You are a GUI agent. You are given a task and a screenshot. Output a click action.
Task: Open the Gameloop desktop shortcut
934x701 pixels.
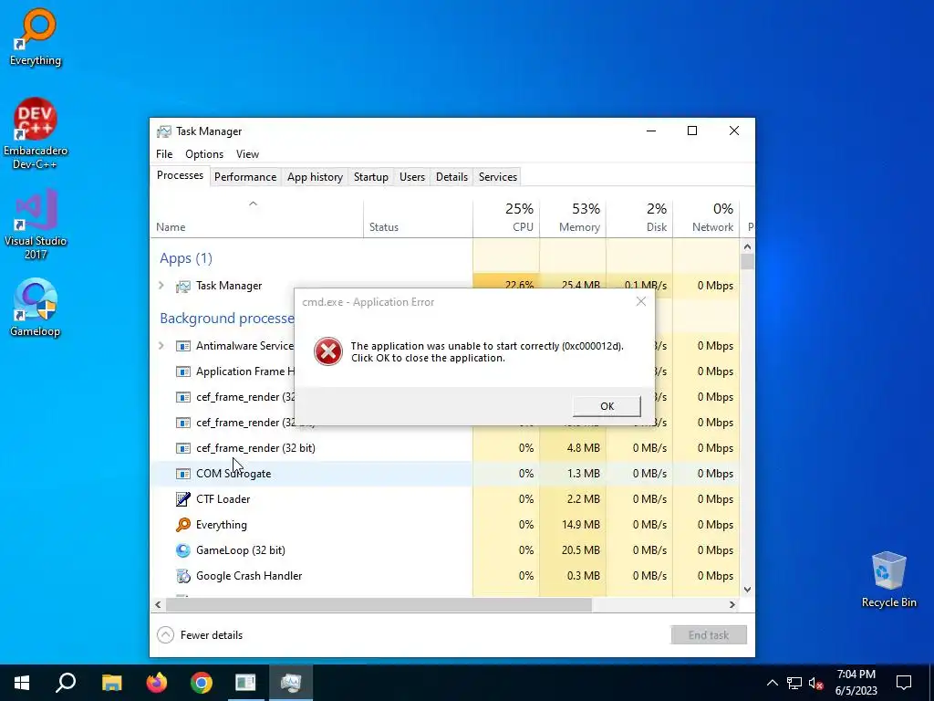(36, 308)
